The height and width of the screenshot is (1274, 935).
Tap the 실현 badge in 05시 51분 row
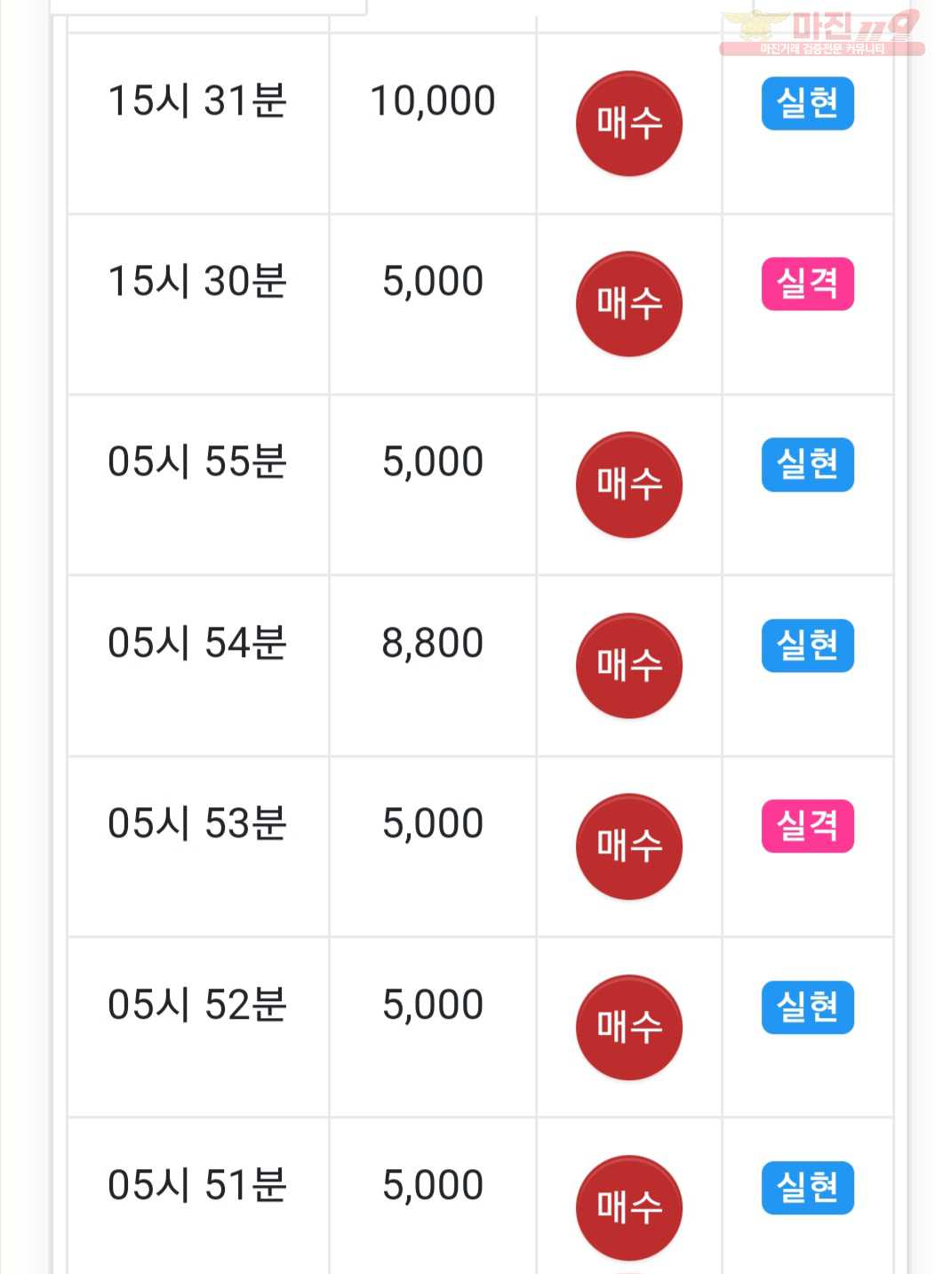[808, 1188]
